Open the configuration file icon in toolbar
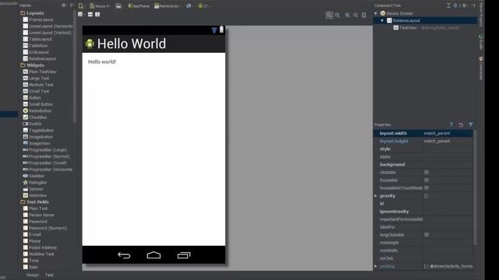 click(x=81, y=5)
